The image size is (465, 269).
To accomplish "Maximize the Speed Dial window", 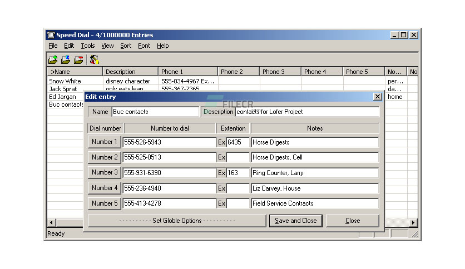I will tap(403, 35).
